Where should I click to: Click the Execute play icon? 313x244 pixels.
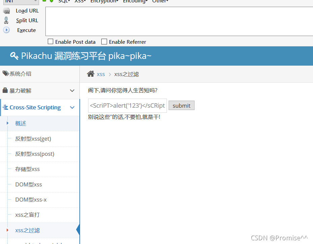point(6,30)
